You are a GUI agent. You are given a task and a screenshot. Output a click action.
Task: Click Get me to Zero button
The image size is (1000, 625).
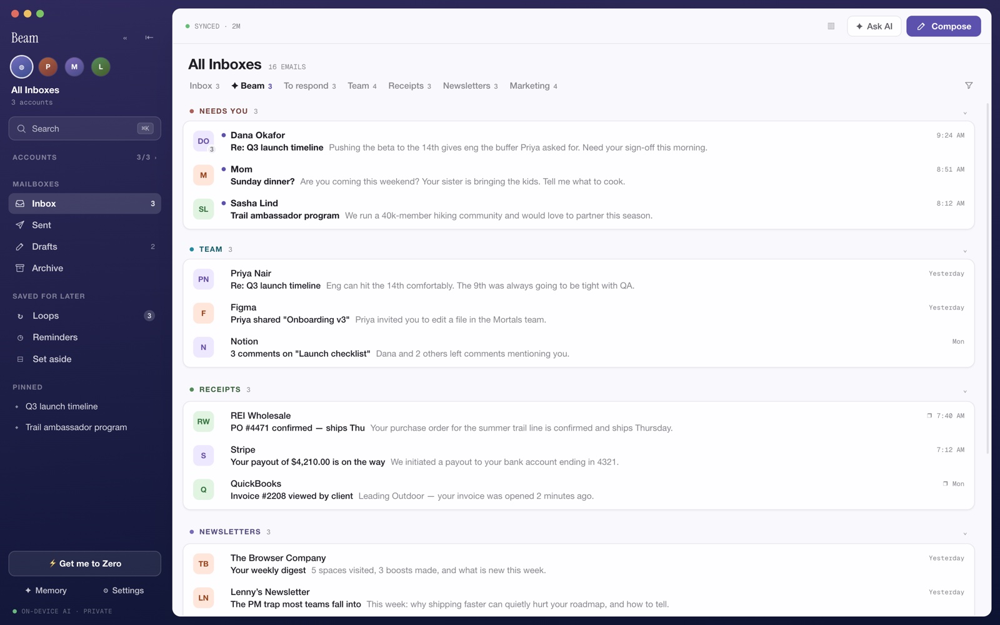(x=85, y=564)
